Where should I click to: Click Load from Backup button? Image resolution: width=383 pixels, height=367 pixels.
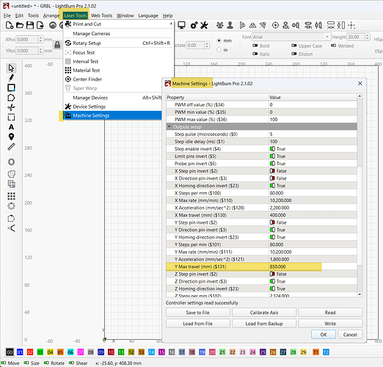click(264, 324)
